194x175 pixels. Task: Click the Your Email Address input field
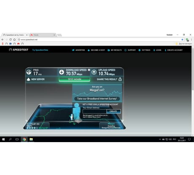click(x=95, y=111)
